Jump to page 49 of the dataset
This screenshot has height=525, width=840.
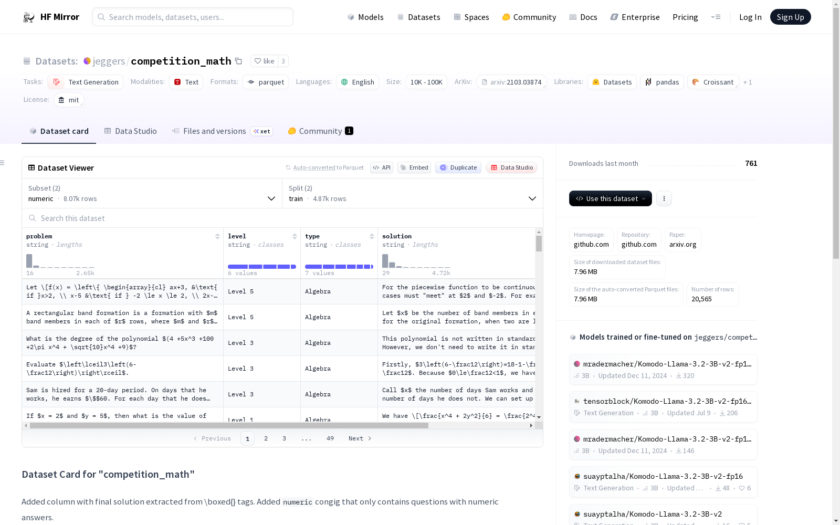pos(330,438)
